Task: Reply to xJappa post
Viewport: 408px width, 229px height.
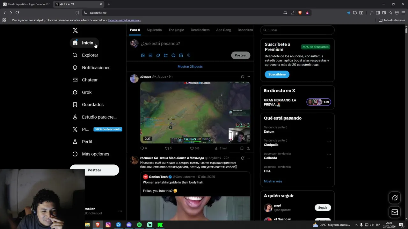Action: [143, 148]
